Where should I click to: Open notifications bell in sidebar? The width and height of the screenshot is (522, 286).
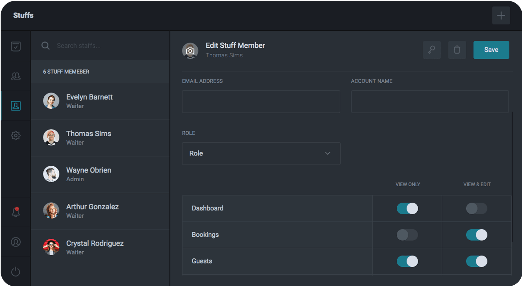[x=16, y=212]
